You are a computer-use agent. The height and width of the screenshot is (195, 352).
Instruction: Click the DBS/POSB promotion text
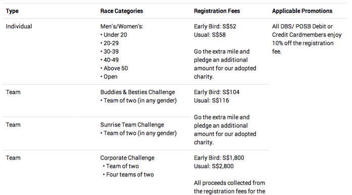[x=306, y=39]
